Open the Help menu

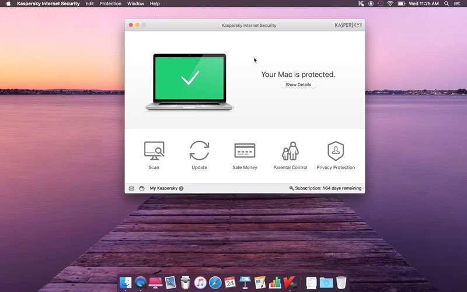click(x=155, y=3)
